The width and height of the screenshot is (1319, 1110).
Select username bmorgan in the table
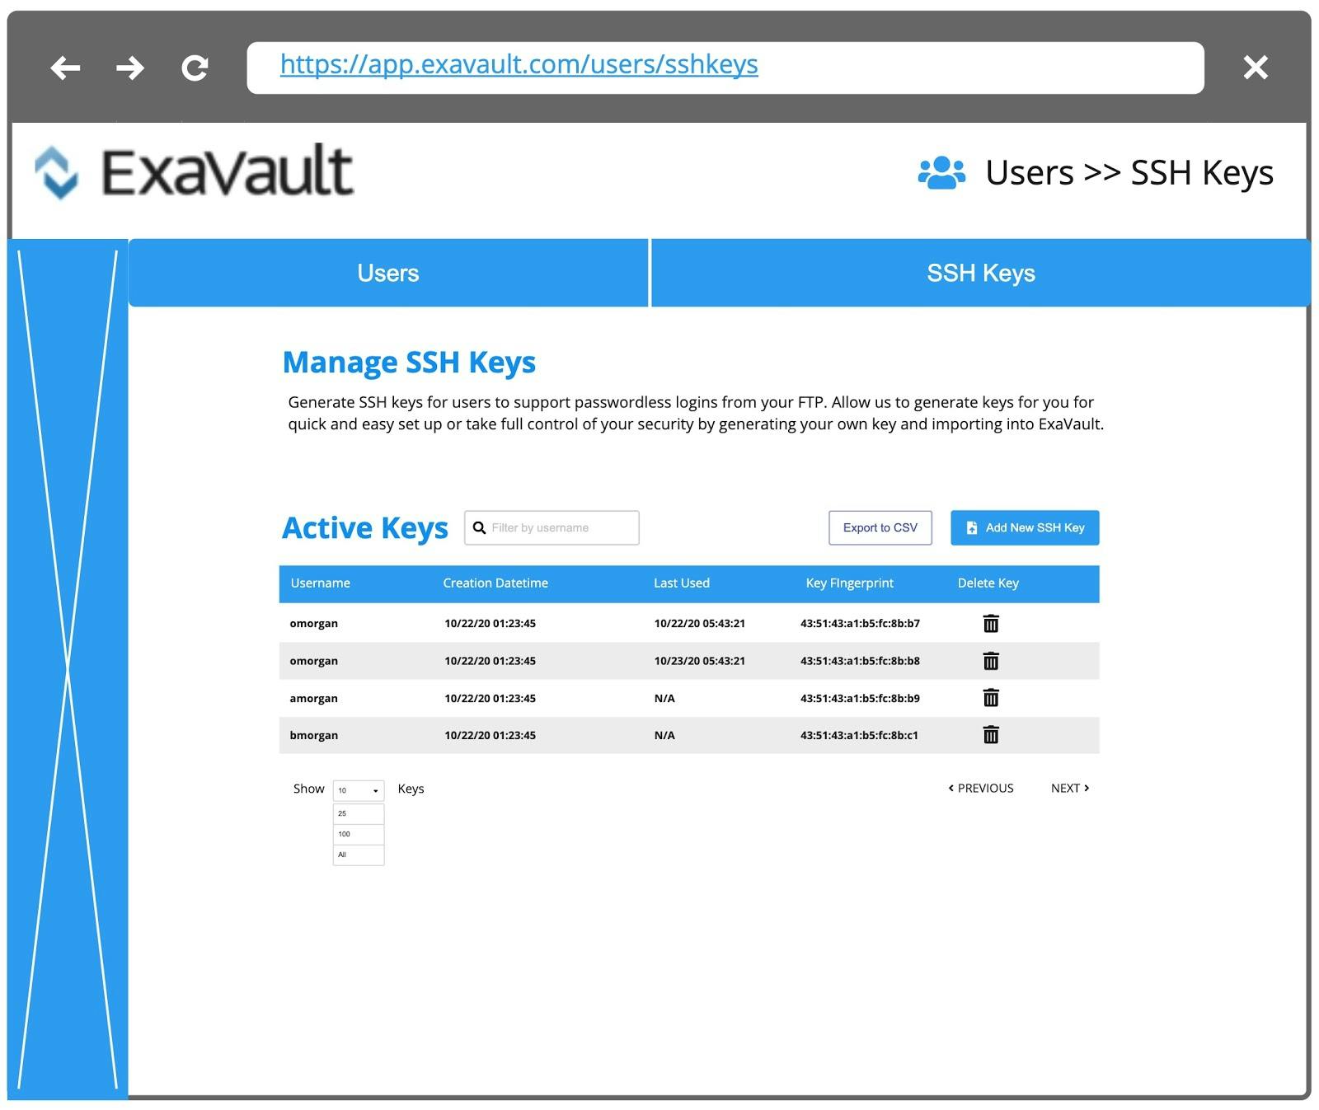pos(314,735)
